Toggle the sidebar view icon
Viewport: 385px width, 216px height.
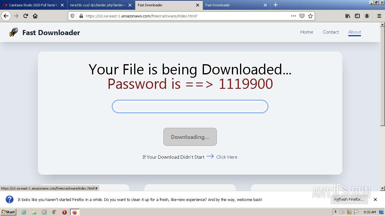(357, 16)
